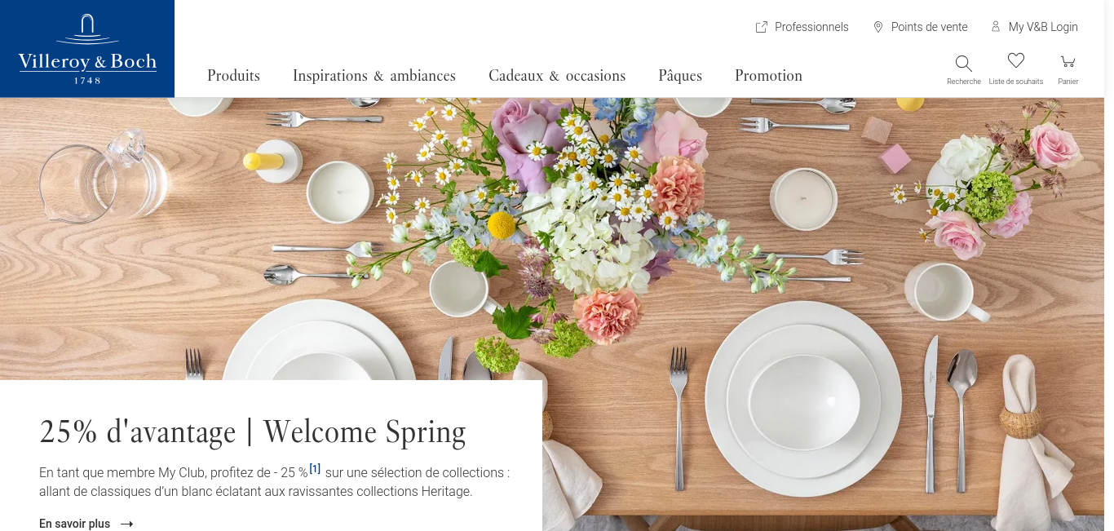This screenshot has height=531, width=1114.
Task: Open the Pâques menu item
Action: coord(680,76)
